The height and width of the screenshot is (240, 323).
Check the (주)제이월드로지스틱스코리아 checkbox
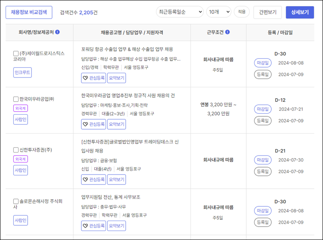(16, 53)
